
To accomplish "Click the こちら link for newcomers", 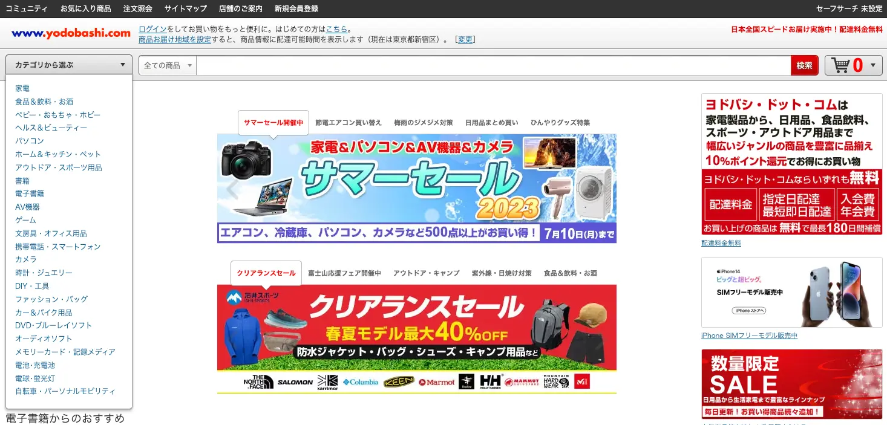I will coord(337,29).
